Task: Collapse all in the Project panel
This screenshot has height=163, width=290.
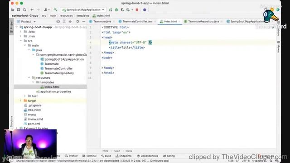Action: pos(70,22)
